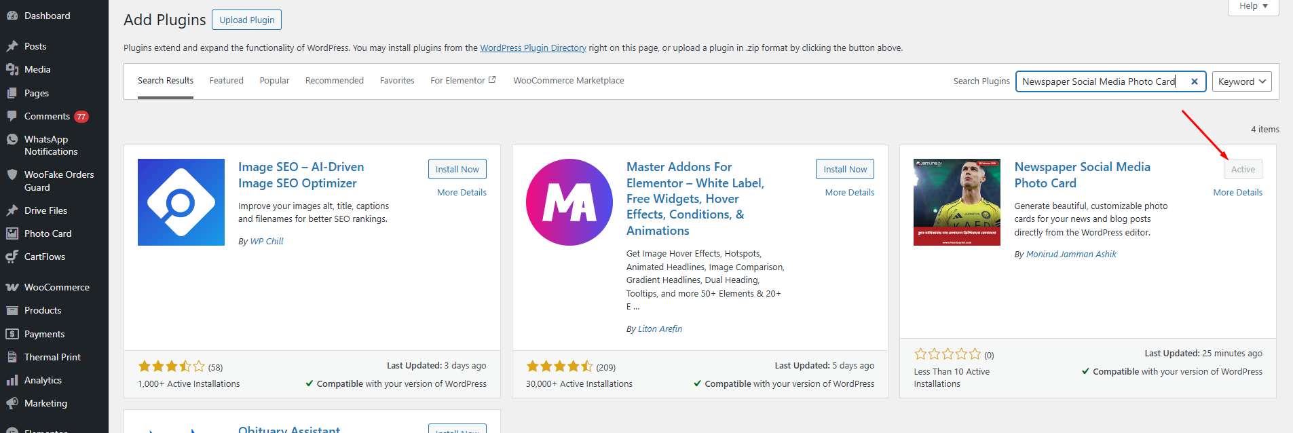Switch to the Featured tab
Viewport: 1293px width, 433px height.
click(x=226, y=81)
